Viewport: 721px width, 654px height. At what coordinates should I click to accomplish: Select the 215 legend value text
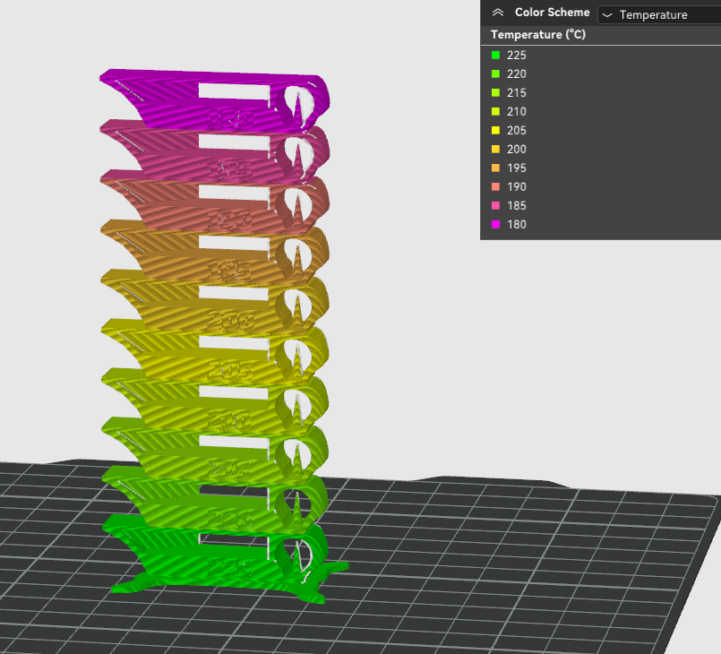click(517, 93)
